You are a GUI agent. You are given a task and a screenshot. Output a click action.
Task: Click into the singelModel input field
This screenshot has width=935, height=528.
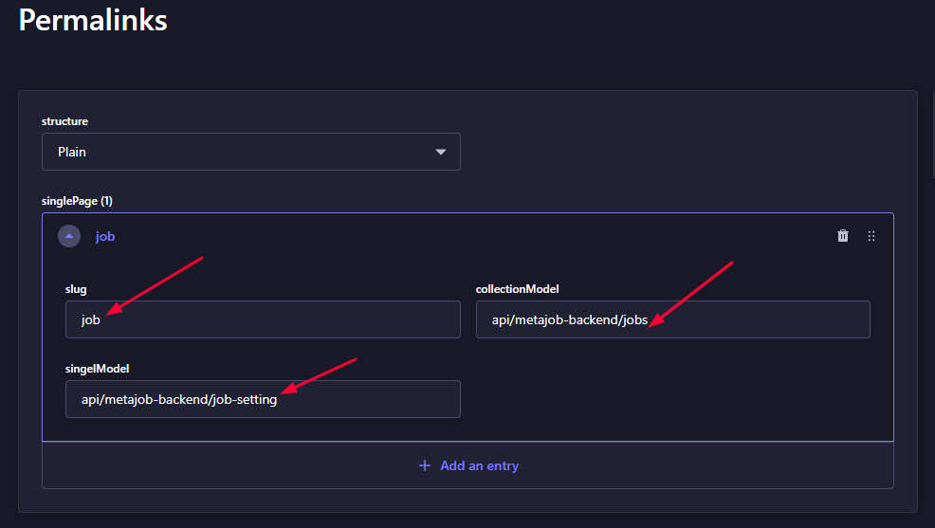[x=263, y=399]
